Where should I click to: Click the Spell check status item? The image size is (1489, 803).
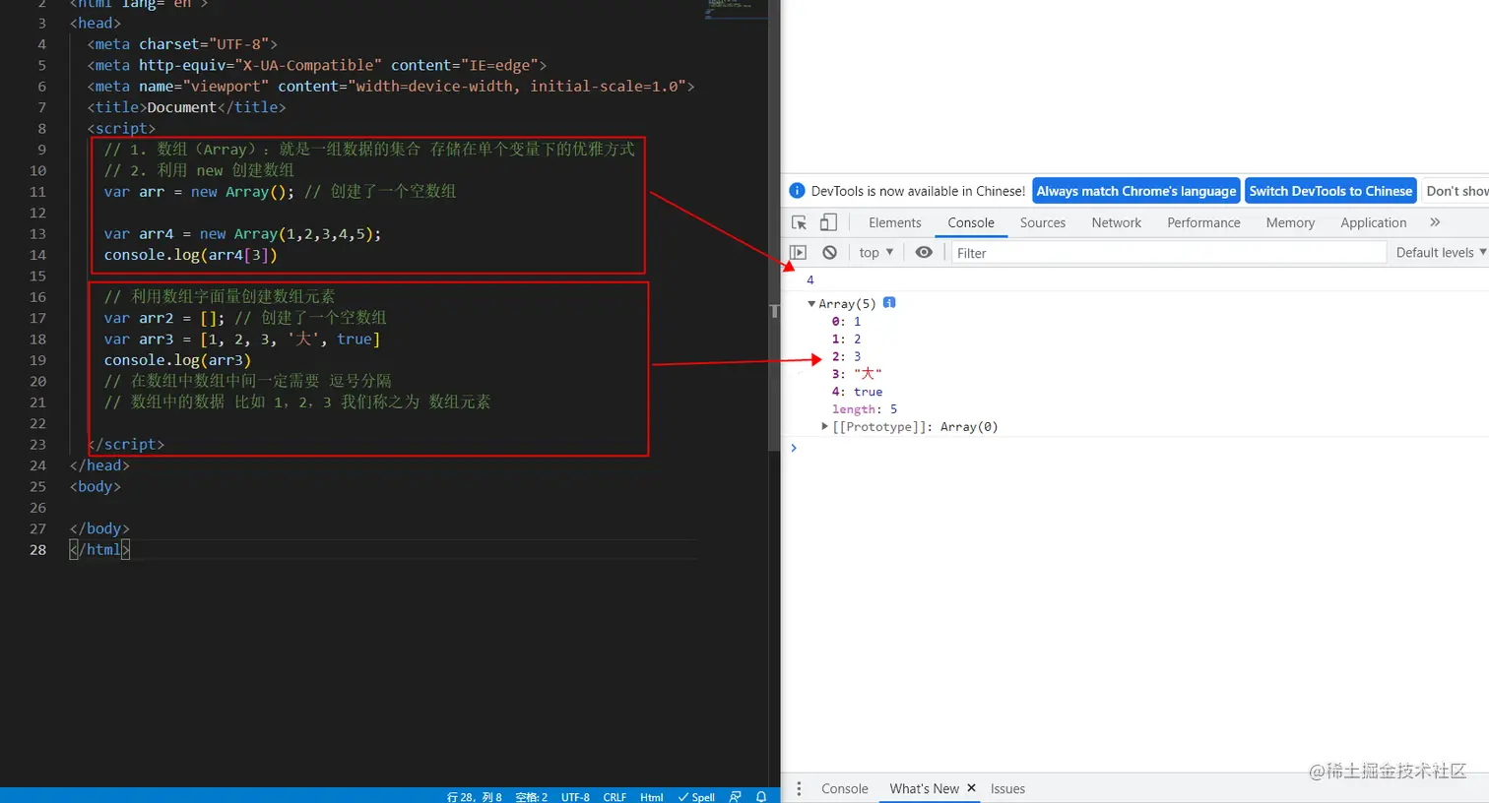click(696, 796)
